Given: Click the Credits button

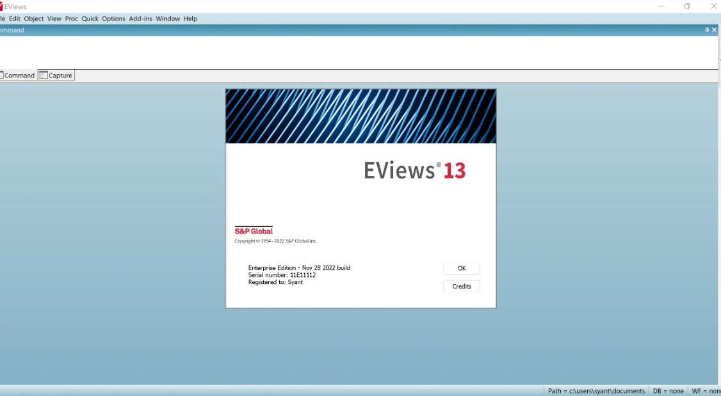Looking at the screenshot, I should [x=462, y=287].
